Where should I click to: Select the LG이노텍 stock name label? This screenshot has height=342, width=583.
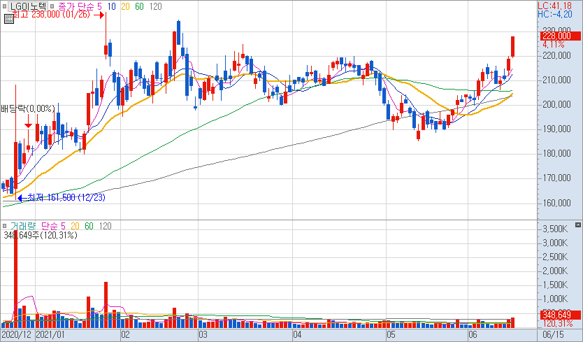point(28,6)
